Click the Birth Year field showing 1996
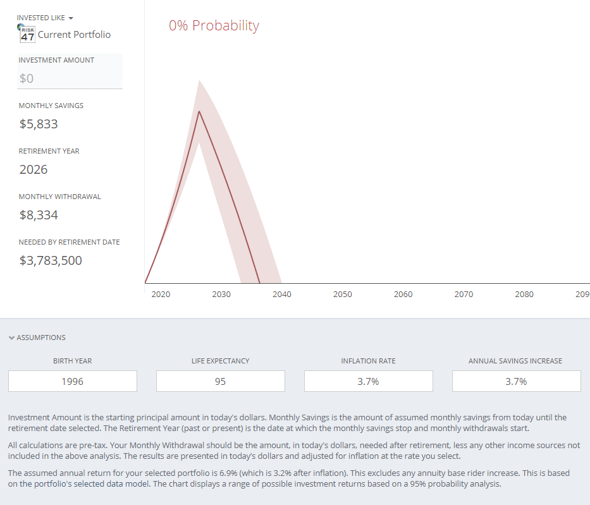This screenshot has height=505, width=590. [73, 381]
